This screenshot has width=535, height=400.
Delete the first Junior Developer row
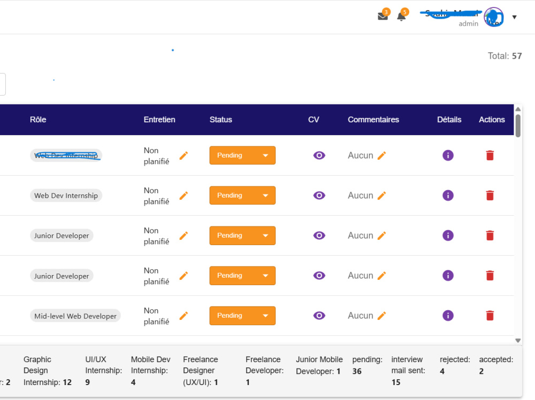tap(490, 236)
